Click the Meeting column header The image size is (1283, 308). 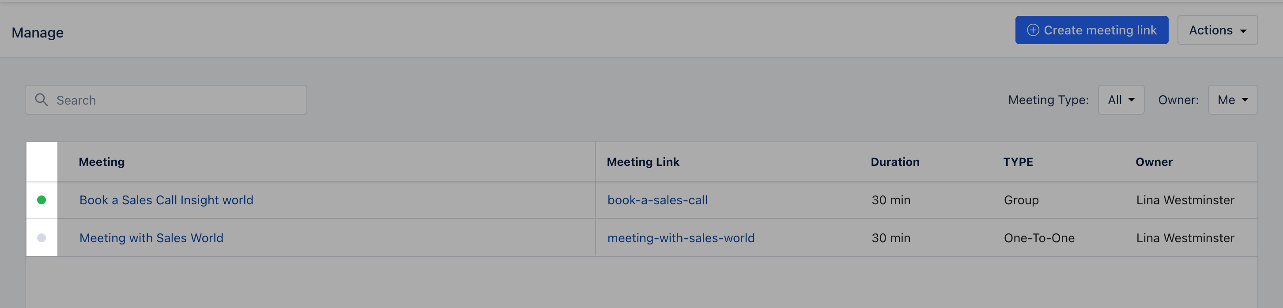coord(102,162)
